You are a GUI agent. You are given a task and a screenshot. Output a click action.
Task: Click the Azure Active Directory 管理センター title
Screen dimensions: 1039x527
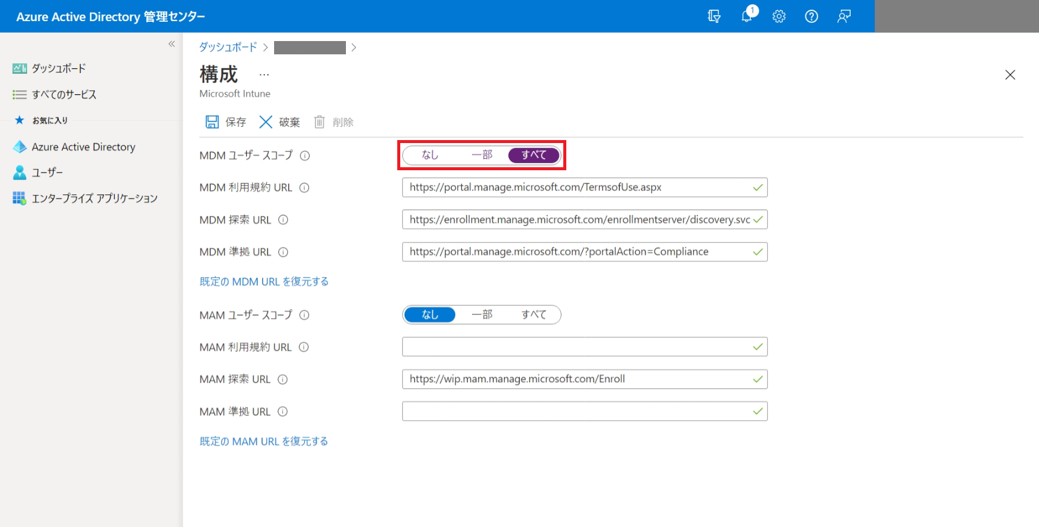[110, 16]
